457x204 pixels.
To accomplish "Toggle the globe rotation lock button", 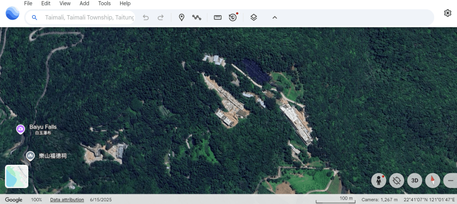I will coord(397,180).
